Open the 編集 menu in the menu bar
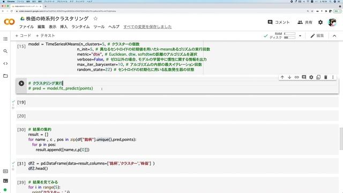 tap(41, 27)
